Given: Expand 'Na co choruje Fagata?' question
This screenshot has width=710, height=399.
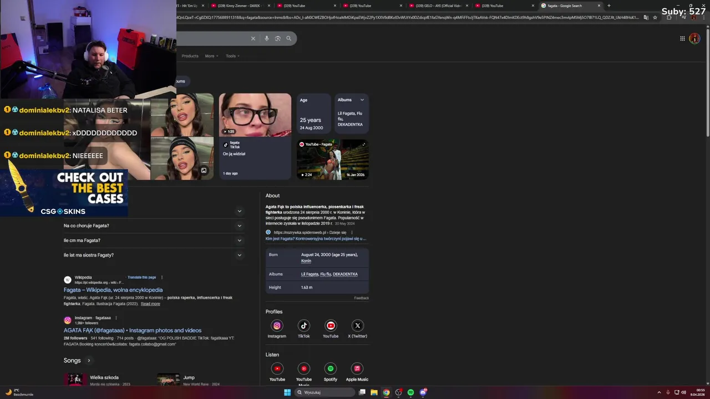Looking at the screenshot, I should (154, 226).
